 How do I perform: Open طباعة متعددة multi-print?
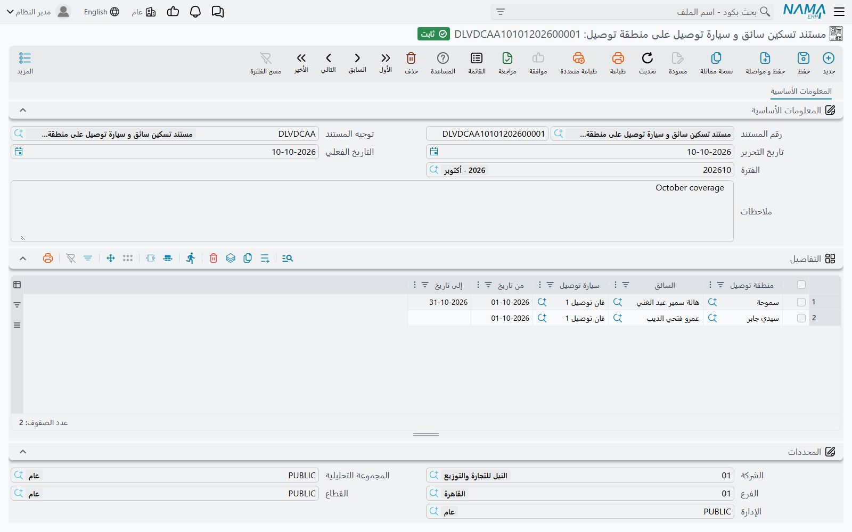579,58
